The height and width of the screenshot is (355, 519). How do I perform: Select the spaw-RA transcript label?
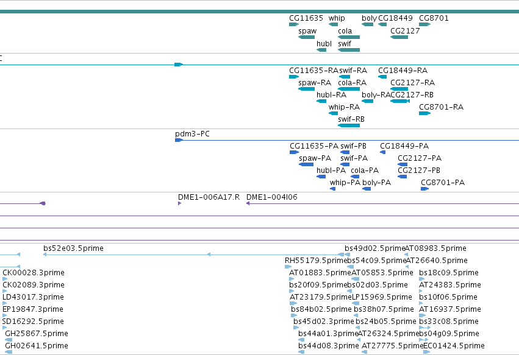tap(315, 83)
